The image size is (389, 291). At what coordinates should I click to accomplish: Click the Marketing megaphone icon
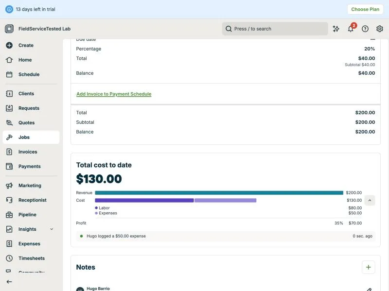pyautogui.click(x=9, y=186)
